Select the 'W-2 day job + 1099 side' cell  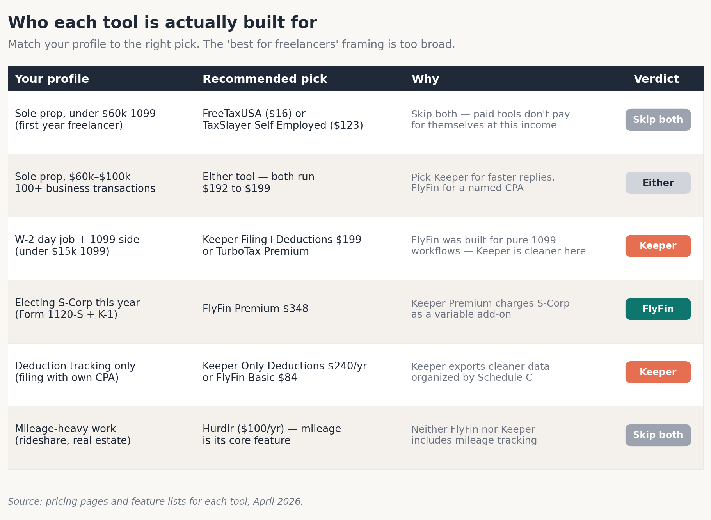pos(77,245)
